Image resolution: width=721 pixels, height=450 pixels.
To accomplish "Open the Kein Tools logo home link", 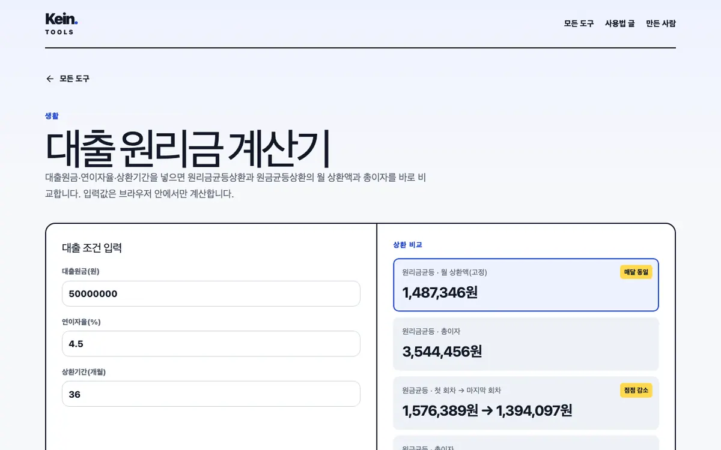I will tap(61, 23).
